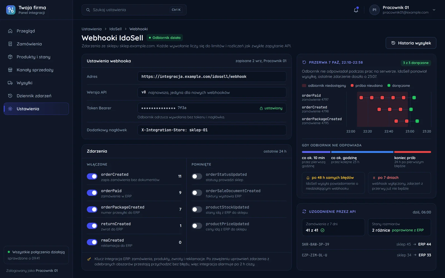Click the green delivered marker for orderPaid
Image resolution: width=445 pixels, height=278 pixels.
[414, 98]
